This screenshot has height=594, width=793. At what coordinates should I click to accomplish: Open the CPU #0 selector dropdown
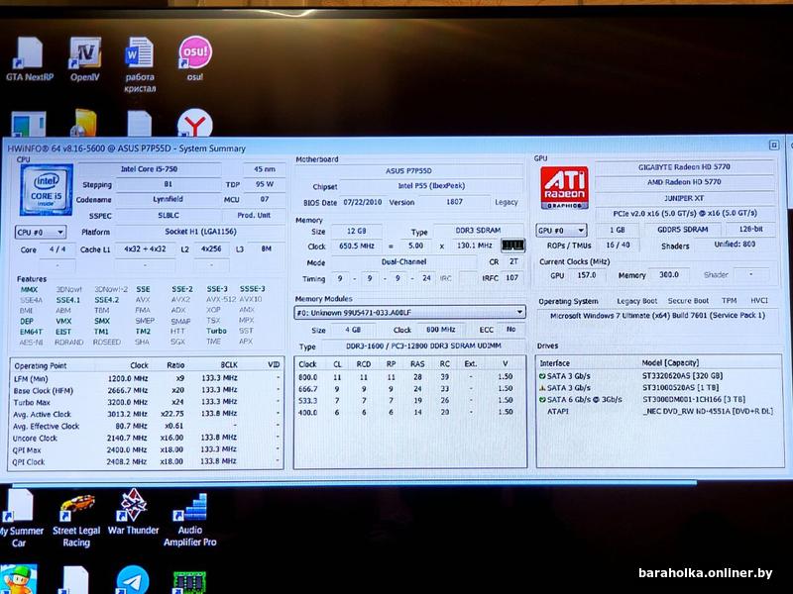point(41,231)
